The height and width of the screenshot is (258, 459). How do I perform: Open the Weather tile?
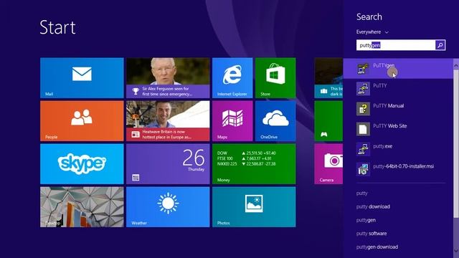coord(168,207)
